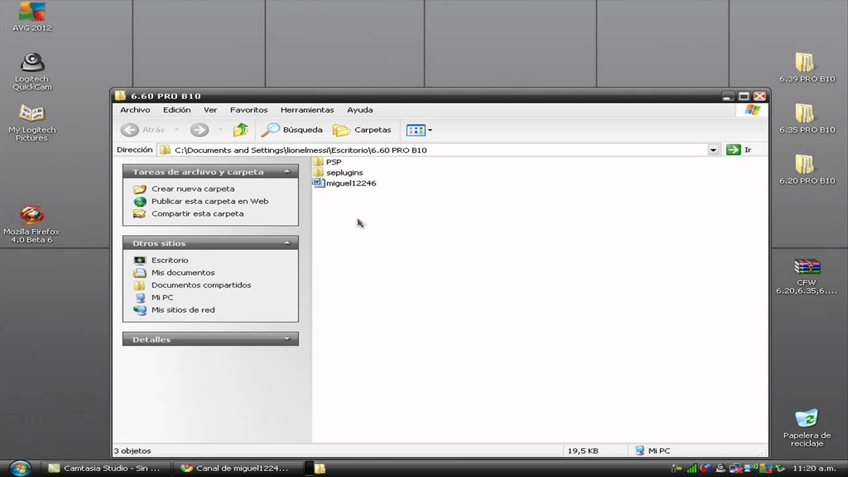
Task: Open the Ayuda menu
Action: pyautogui.click(x=360, y=110)
